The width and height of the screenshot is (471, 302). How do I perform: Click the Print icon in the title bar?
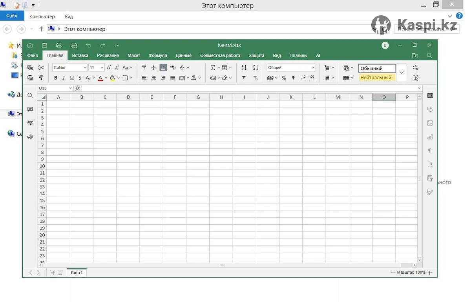coord(59,45)
